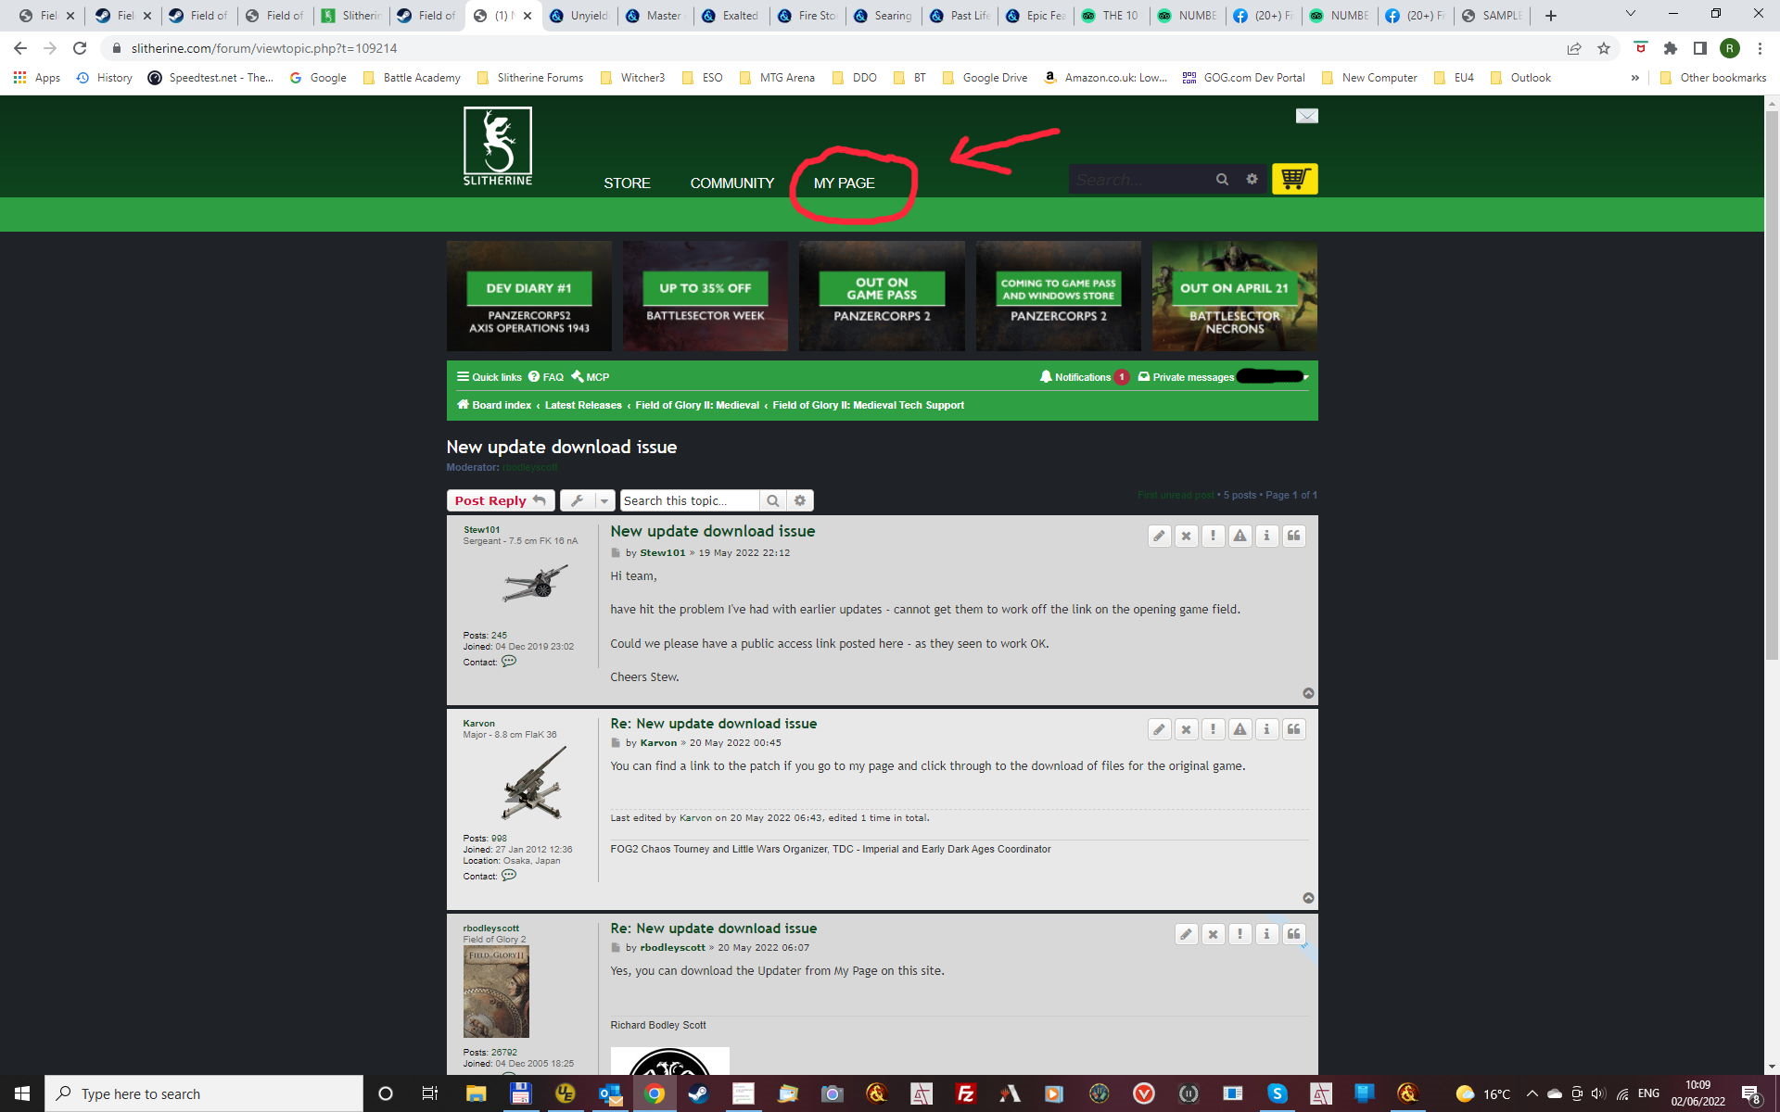Switch to the MY PAGE section
1780x1112 pixels.
coord(845,183)
